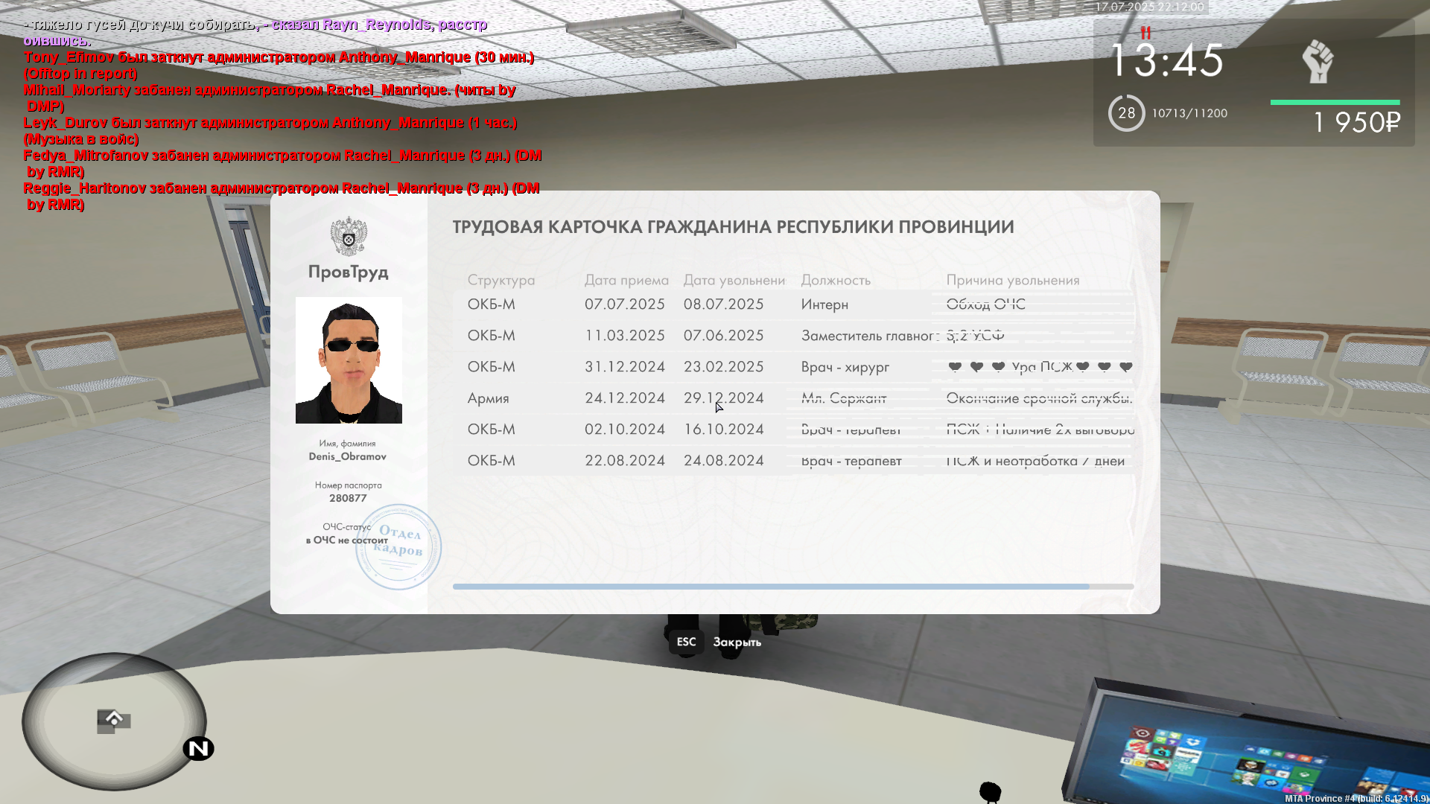Click the Должность column header
The image size is (1430, 804).
[x=836, y=280]
